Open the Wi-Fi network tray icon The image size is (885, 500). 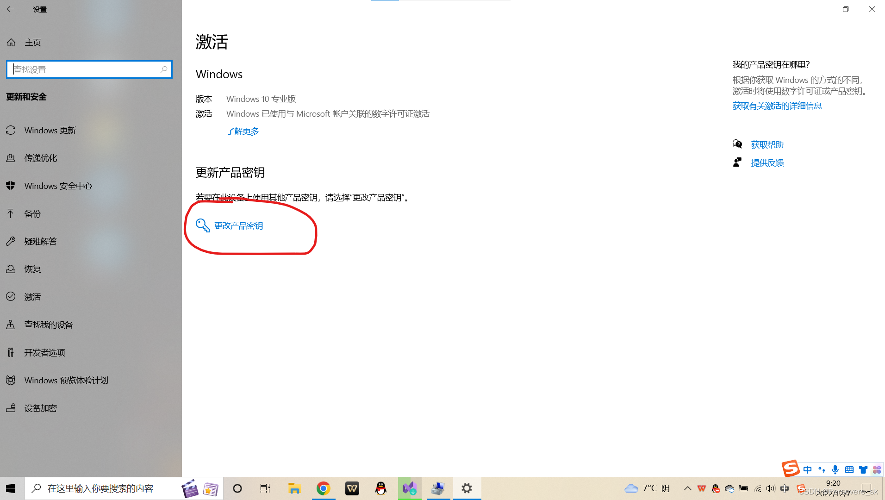point(757,488)
